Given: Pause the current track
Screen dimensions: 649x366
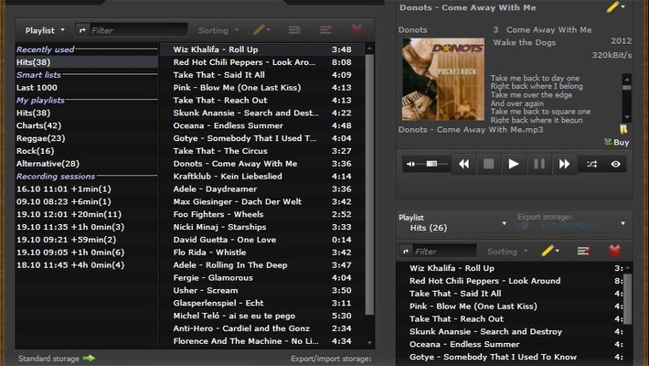Looking at the screenshot, I should coord(539,164).
